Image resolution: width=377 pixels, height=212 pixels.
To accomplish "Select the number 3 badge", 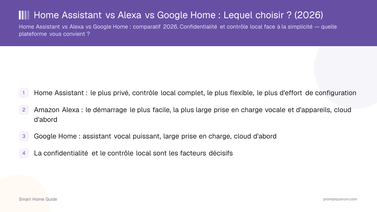I will point(24,136).
